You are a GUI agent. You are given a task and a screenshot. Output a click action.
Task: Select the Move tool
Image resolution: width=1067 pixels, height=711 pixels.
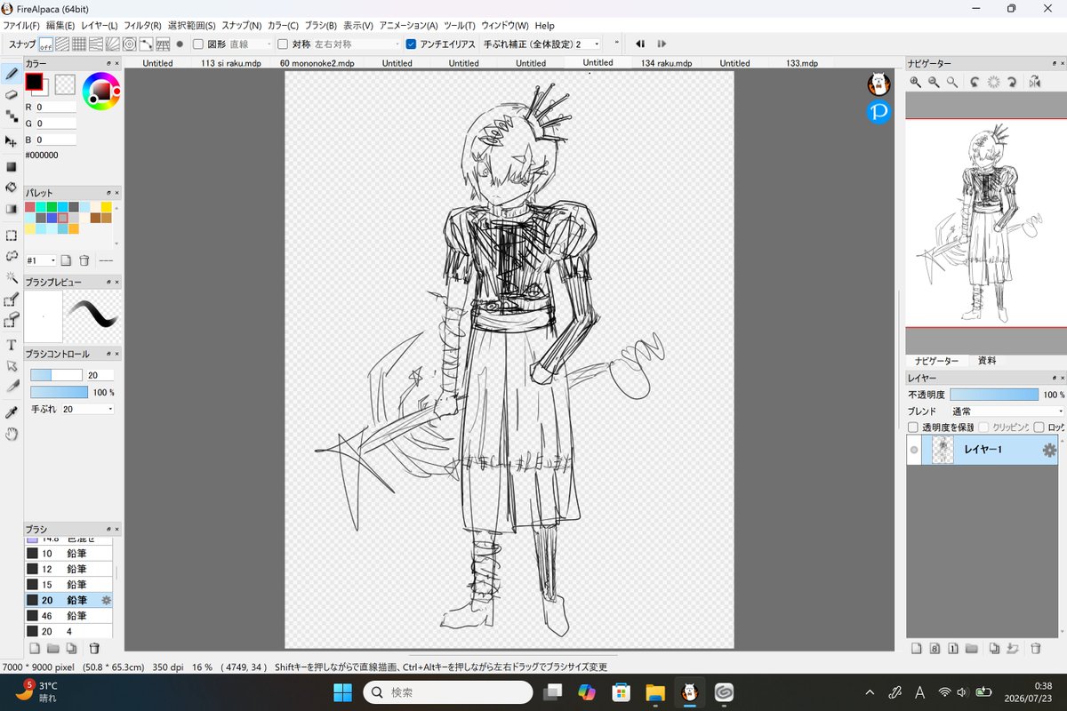point(12,141)
